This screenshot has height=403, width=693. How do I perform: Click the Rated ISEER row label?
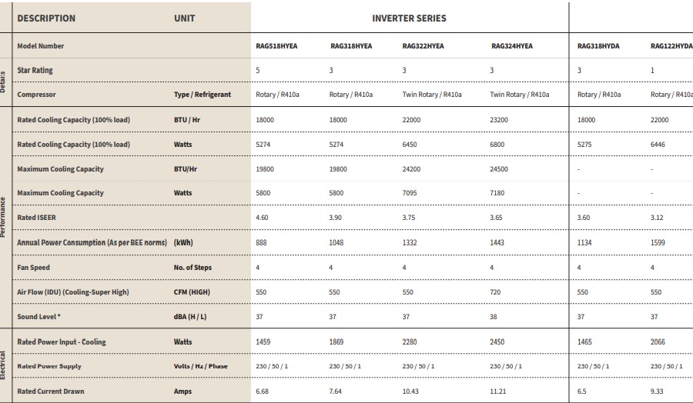36,218
